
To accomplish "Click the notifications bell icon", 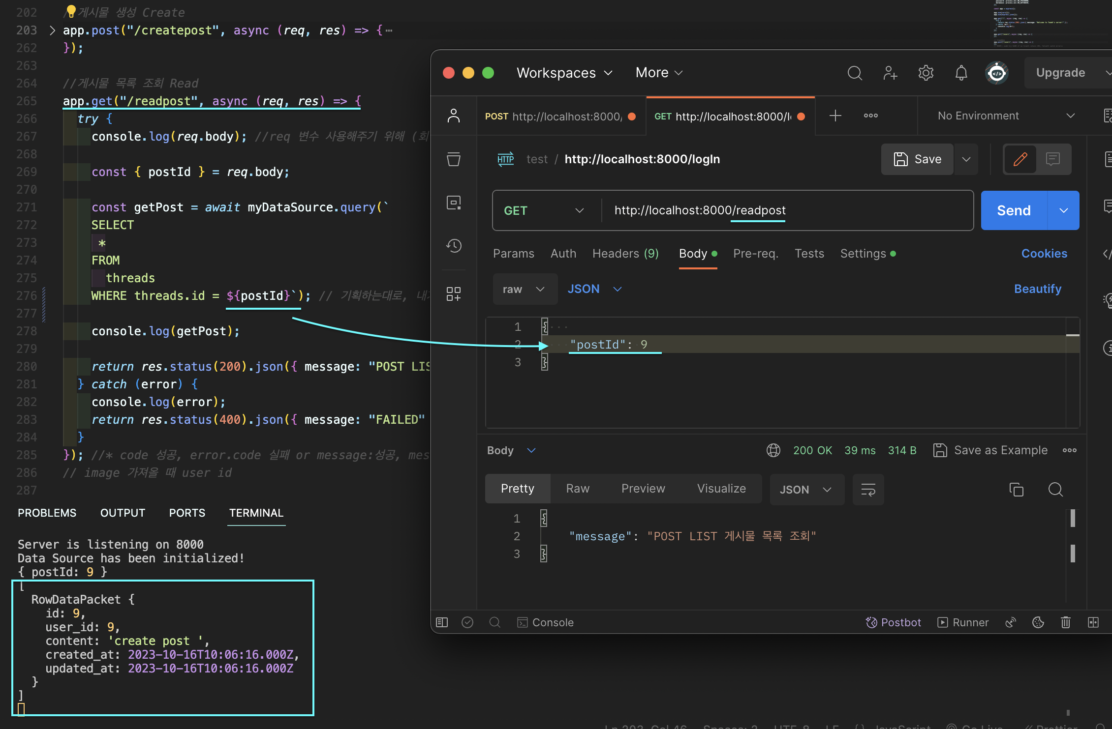I will pyautogui.click(x=961, y=73).
